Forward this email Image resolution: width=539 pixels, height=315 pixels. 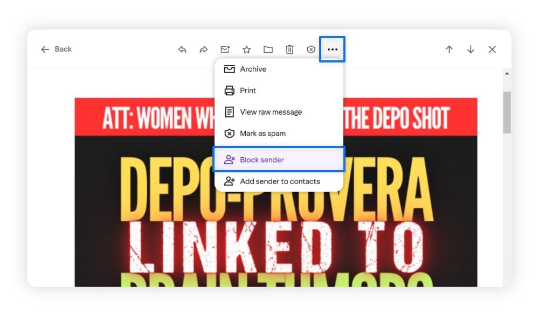204,50
